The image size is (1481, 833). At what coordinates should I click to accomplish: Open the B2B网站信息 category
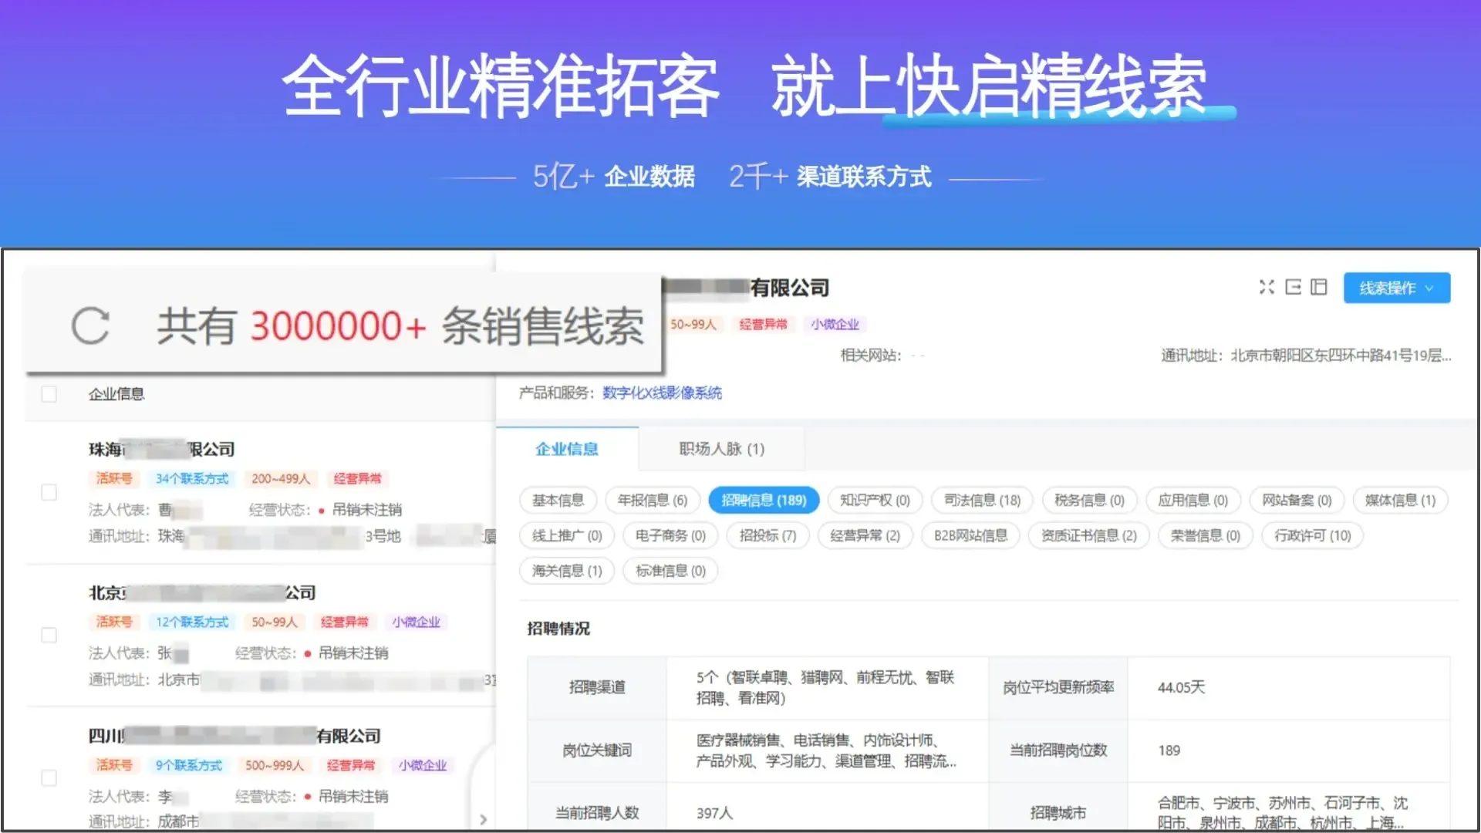970,535
